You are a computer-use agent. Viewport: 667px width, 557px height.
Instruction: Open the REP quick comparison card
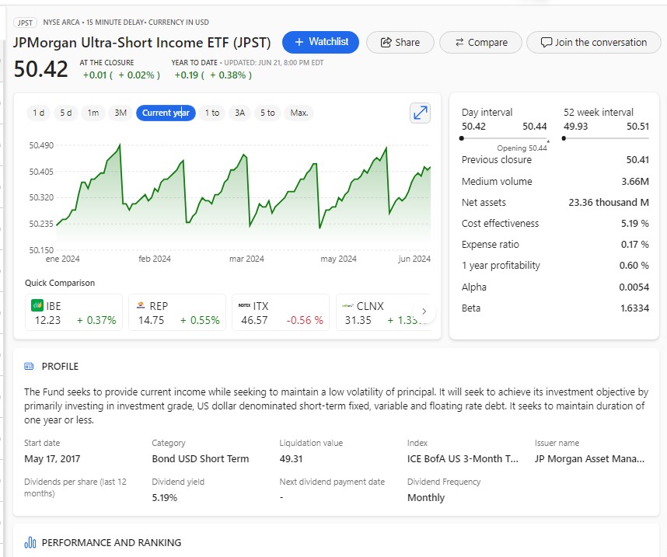[177, 312]
